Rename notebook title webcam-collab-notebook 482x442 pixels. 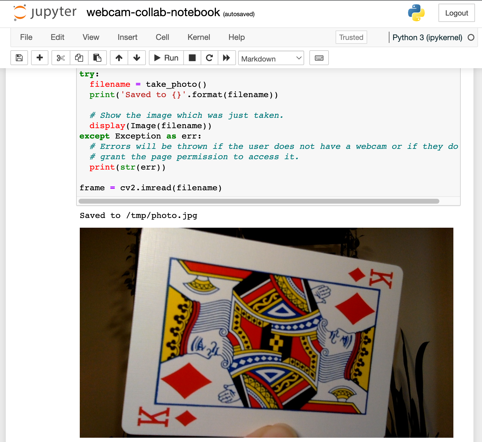[153, 12]
